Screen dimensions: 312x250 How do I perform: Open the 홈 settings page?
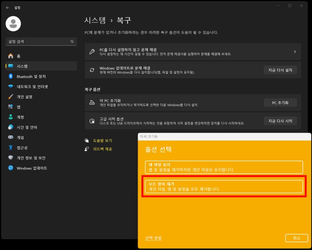point(41,56)
